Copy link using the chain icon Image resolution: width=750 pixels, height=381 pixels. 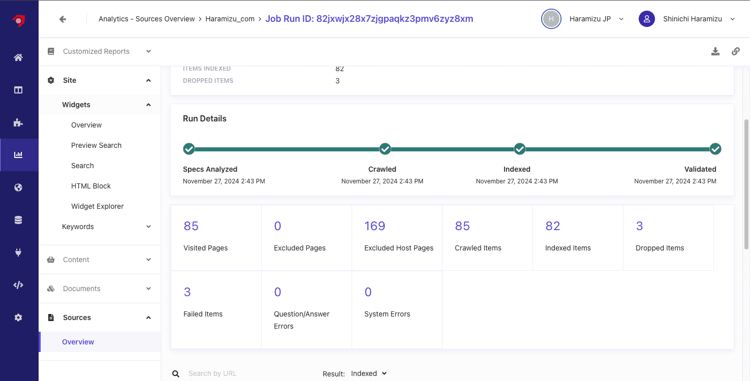coord(735,51)
